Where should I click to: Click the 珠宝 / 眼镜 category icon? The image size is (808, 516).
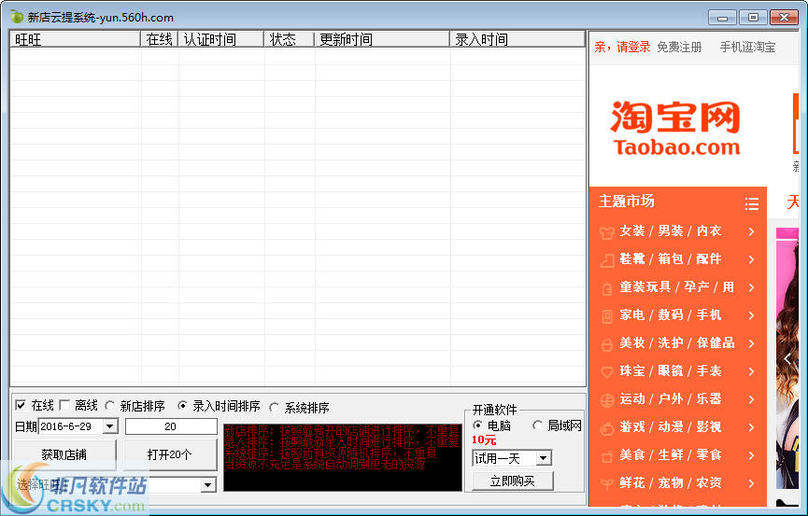(x=607, y=371)
